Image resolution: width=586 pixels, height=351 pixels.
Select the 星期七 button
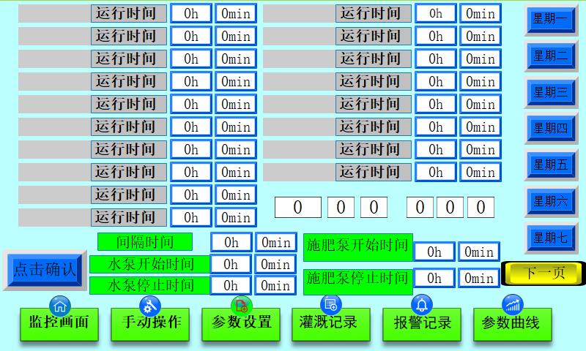(551, 238)
